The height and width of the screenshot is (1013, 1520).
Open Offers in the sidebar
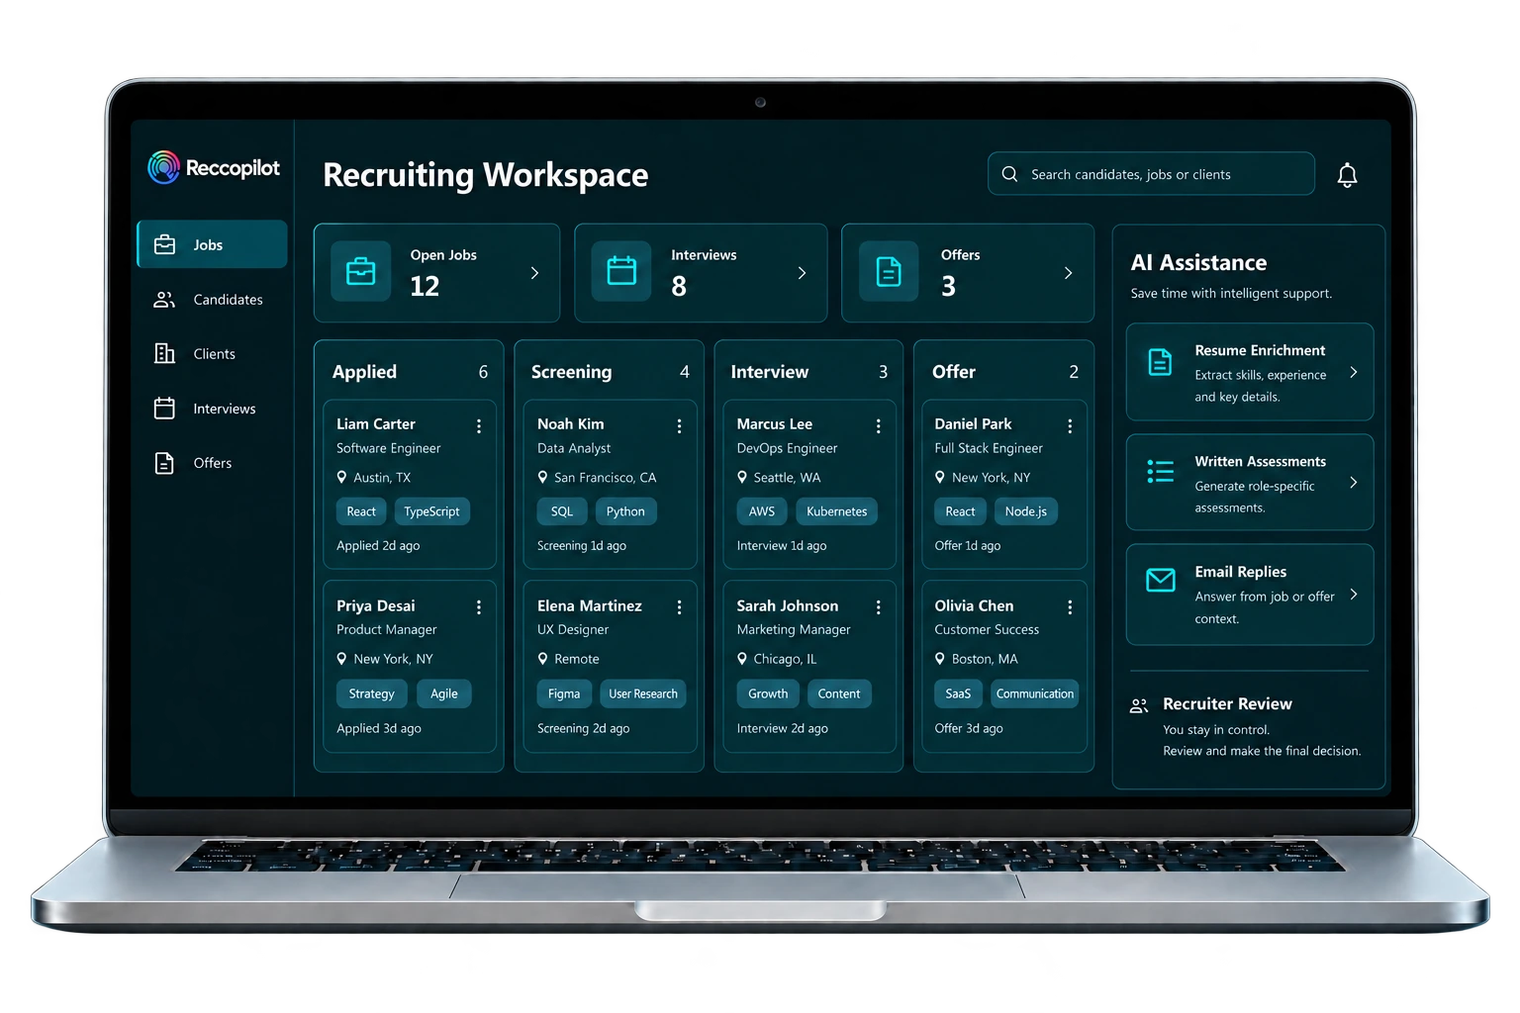tap(212, 463)
